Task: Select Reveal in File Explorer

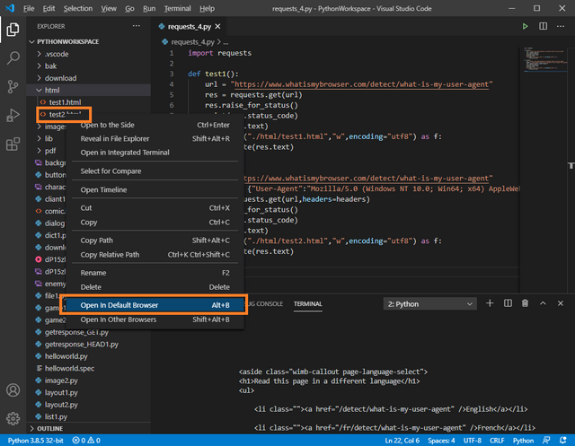Action: click(x=155, y=138)
